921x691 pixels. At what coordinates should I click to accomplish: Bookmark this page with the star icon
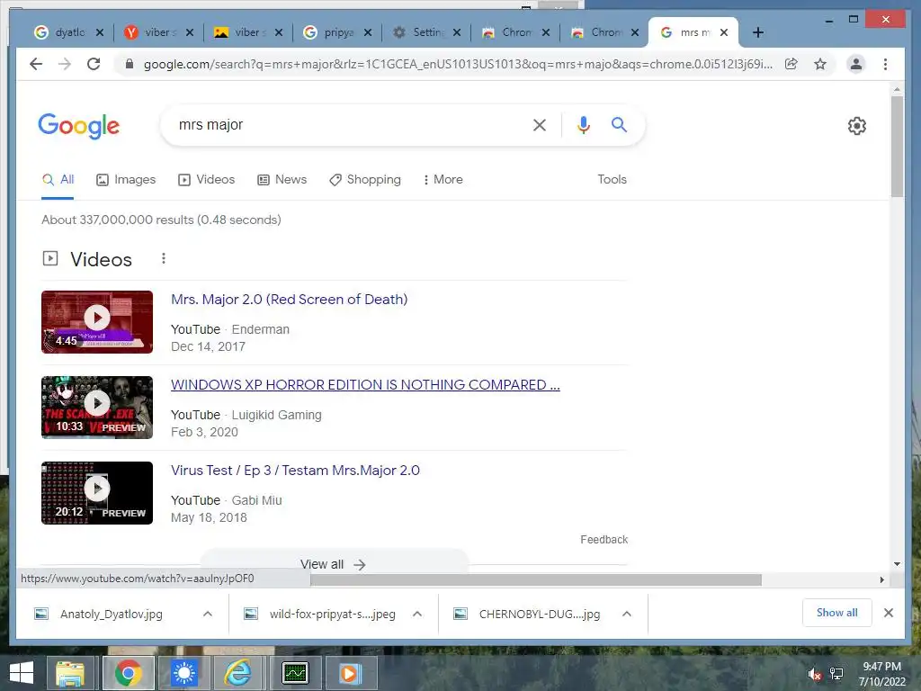point(820,64)
